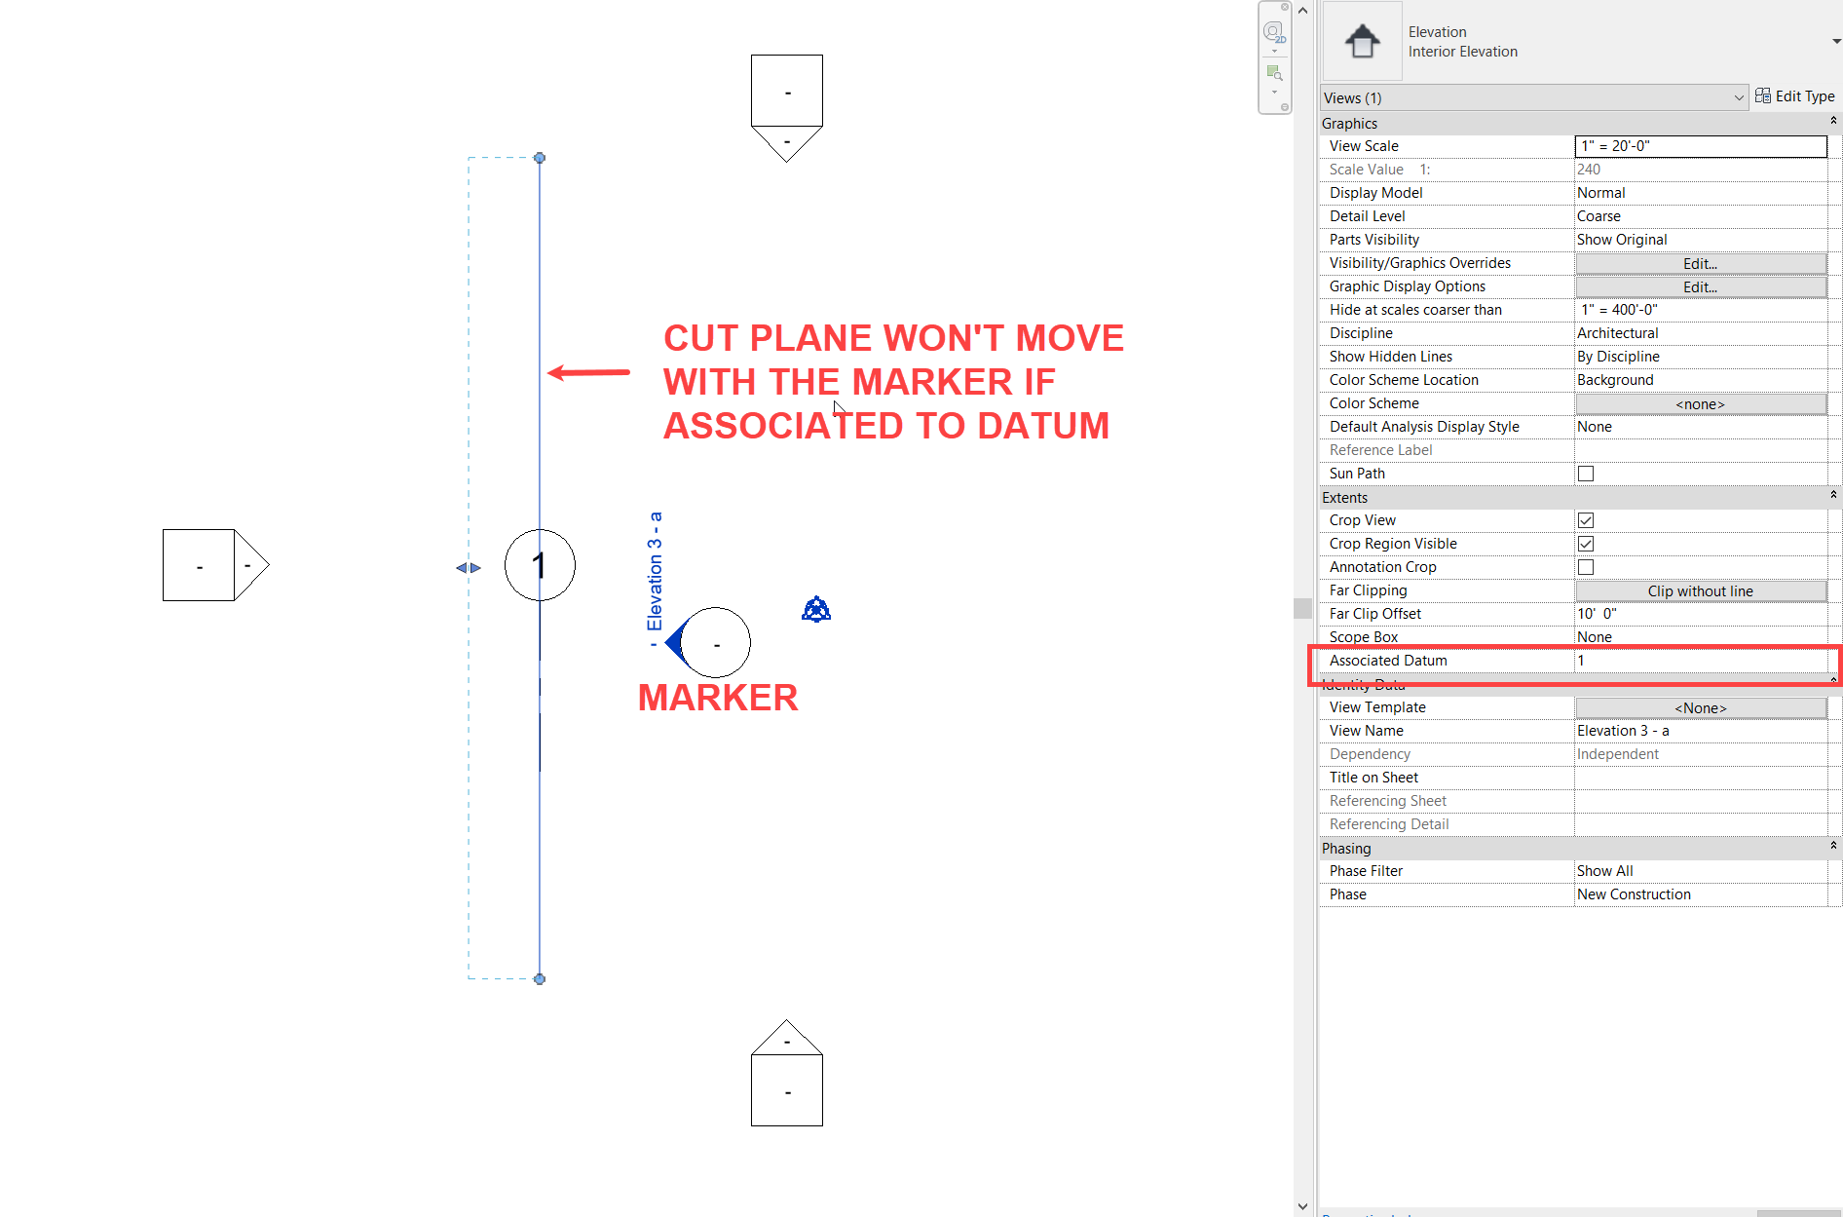Activate the Zoom Region tool on the navigation bar
This screenshot has height=1217, width=1843.
pos(1273,72)
